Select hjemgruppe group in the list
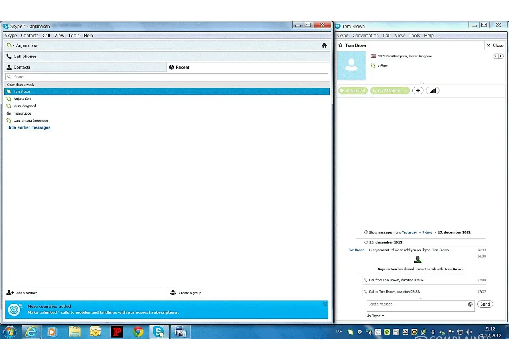Screen dimensions: 509x359 tap(167, 113)
